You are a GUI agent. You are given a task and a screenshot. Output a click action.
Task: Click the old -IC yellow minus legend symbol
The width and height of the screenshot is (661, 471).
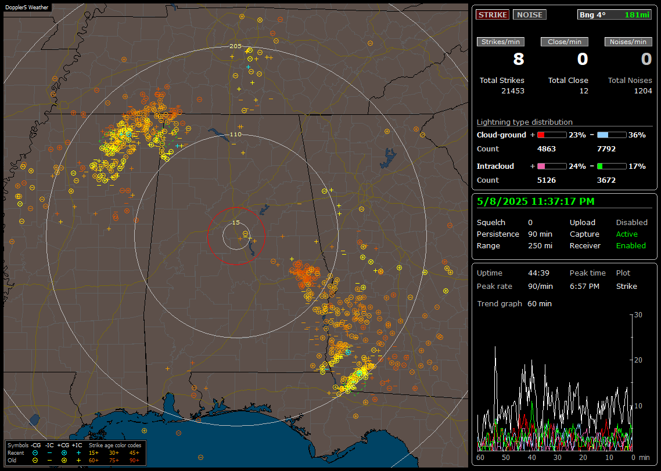(50, 460)
